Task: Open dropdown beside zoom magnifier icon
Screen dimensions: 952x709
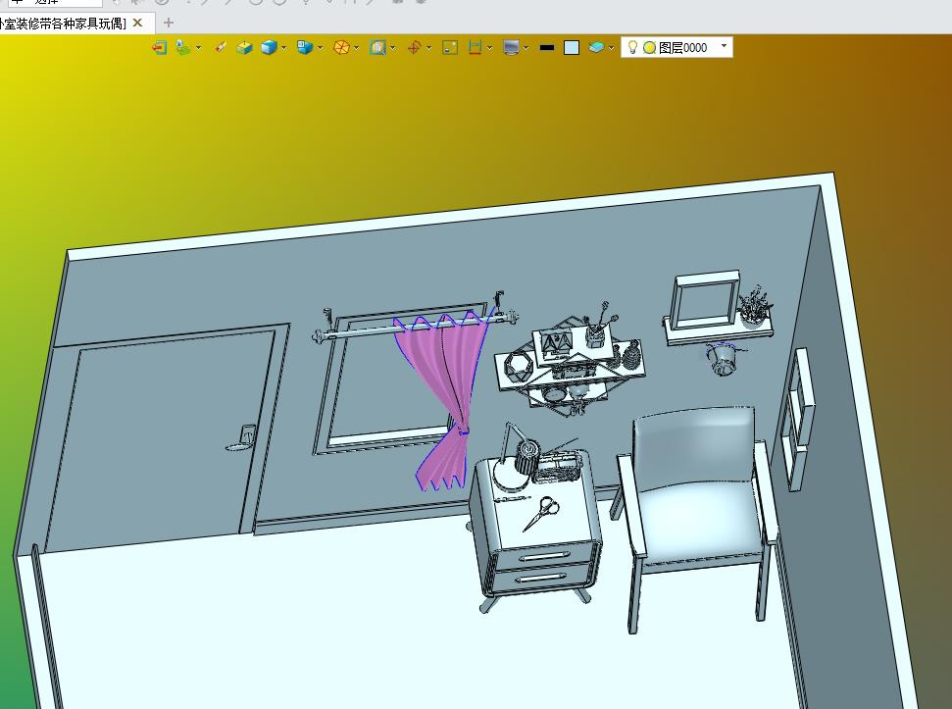Action: tap(393, 47)
